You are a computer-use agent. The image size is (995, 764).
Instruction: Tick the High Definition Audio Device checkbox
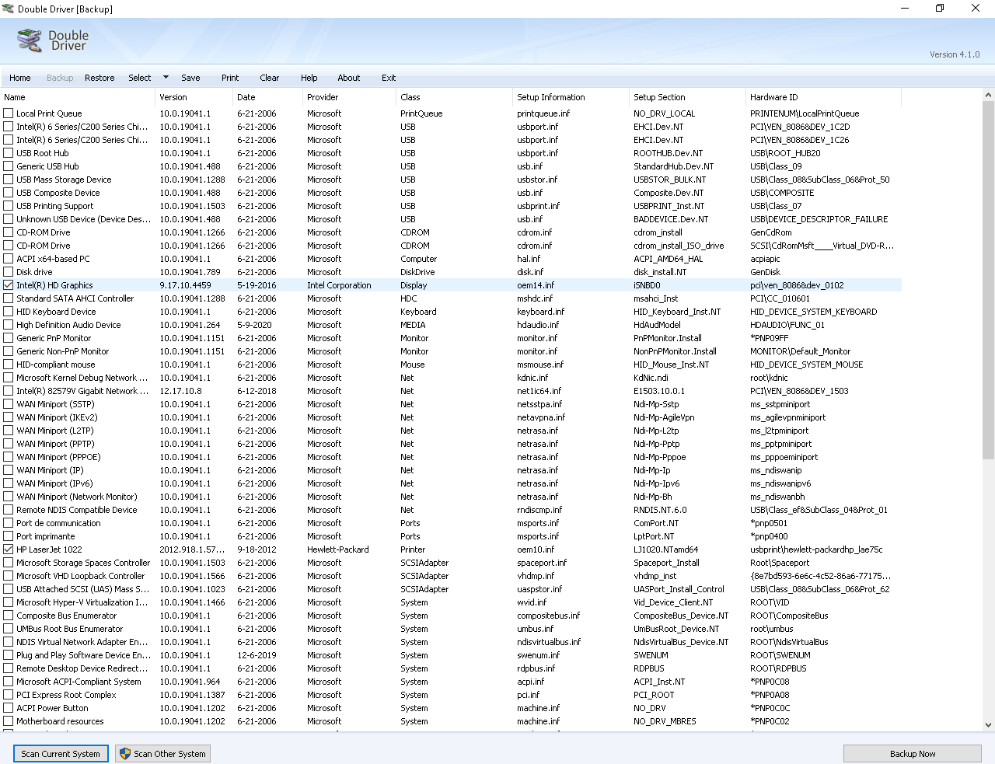point(9,325)
